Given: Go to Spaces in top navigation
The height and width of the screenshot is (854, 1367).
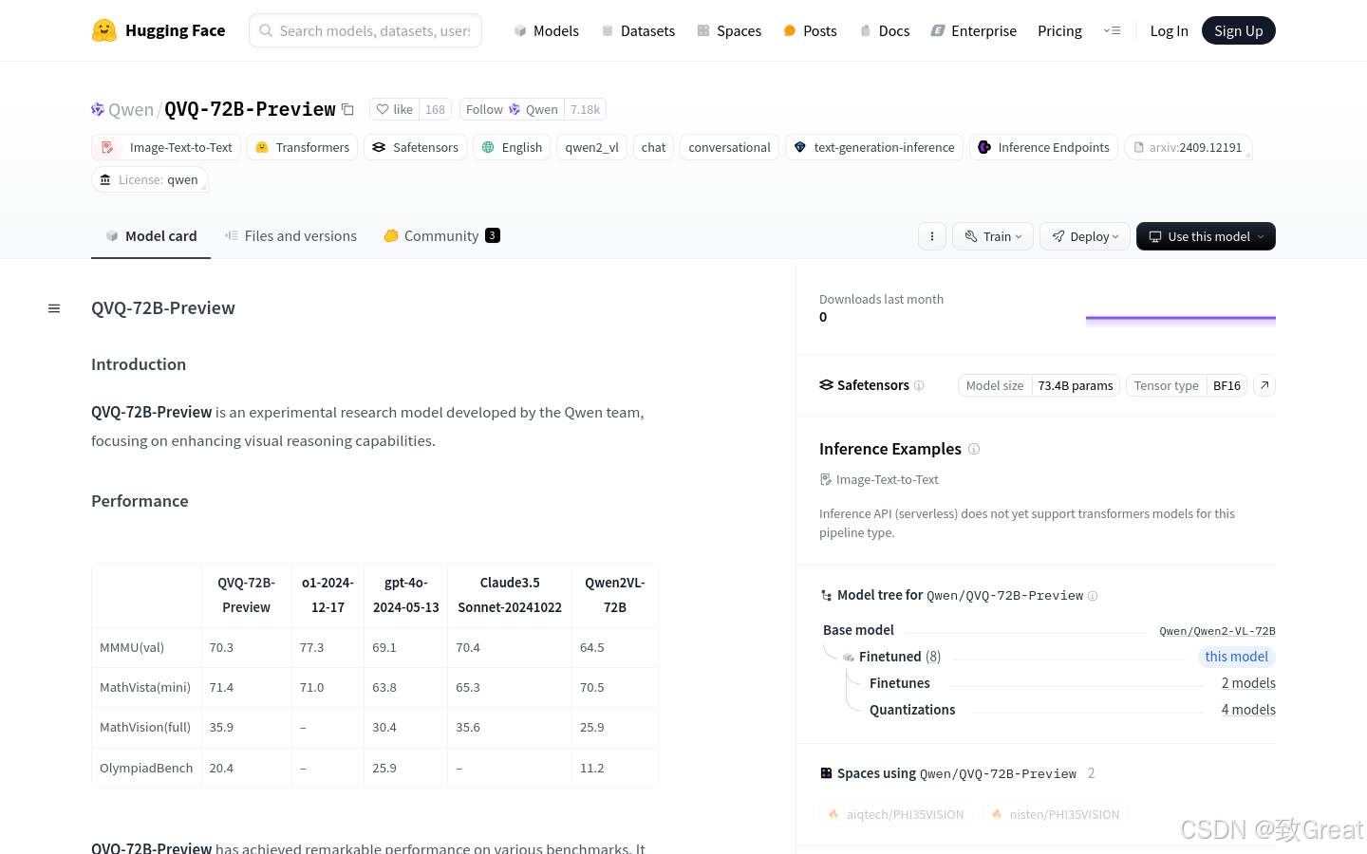Looking at the screenshot, I should [x=729, y=30].
